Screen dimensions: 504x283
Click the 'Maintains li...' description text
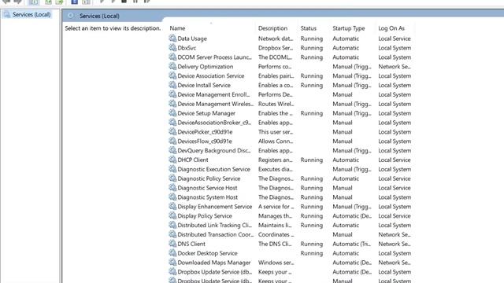[x=276, y=225]
